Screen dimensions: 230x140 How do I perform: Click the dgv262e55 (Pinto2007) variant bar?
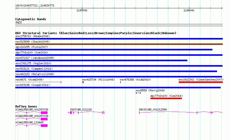(114, 50)
